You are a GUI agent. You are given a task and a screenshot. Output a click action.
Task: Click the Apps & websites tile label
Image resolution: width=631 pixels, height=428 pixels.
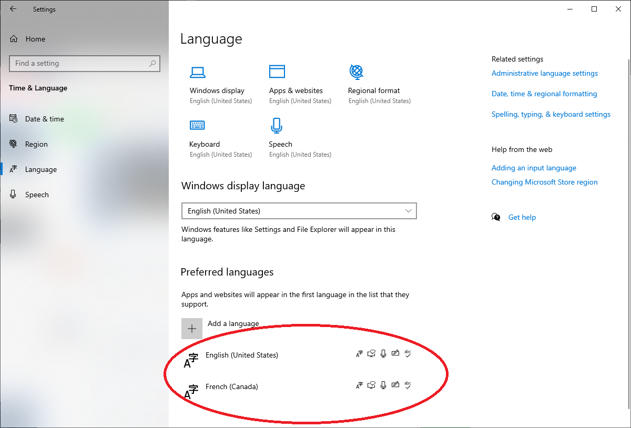pos(296,90)
